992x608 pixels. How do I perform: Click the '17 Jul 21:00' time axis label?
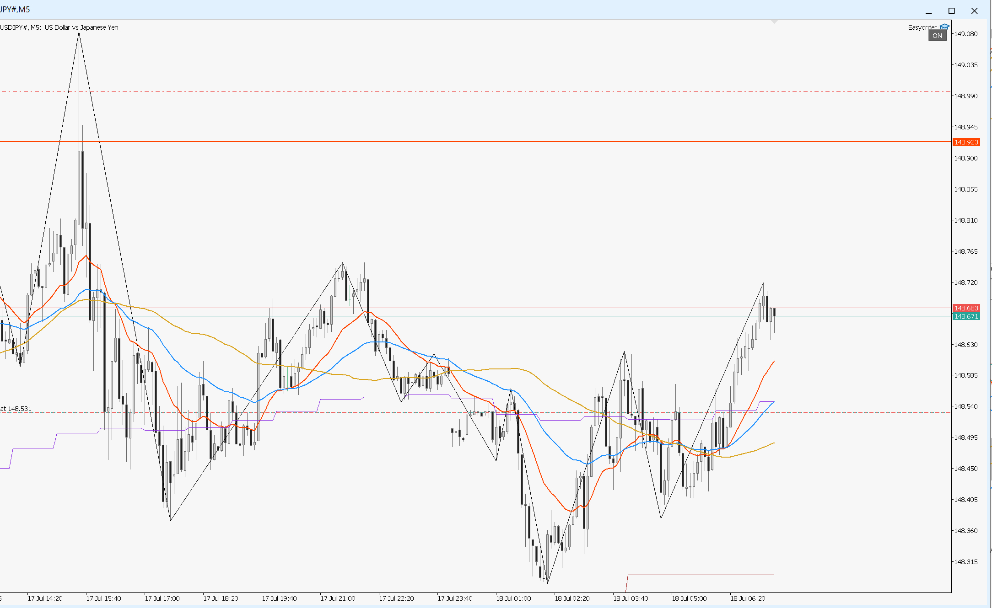pyautogui.click(x=338, y=598)
